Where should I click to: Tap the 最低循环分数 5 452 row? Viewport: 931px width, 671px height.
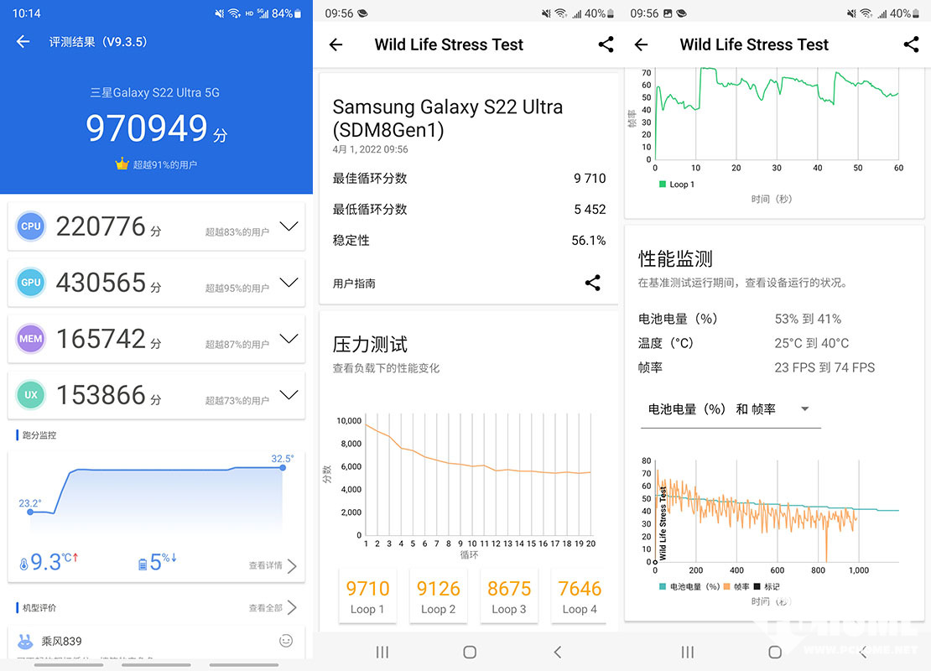[x=469, y=209]
